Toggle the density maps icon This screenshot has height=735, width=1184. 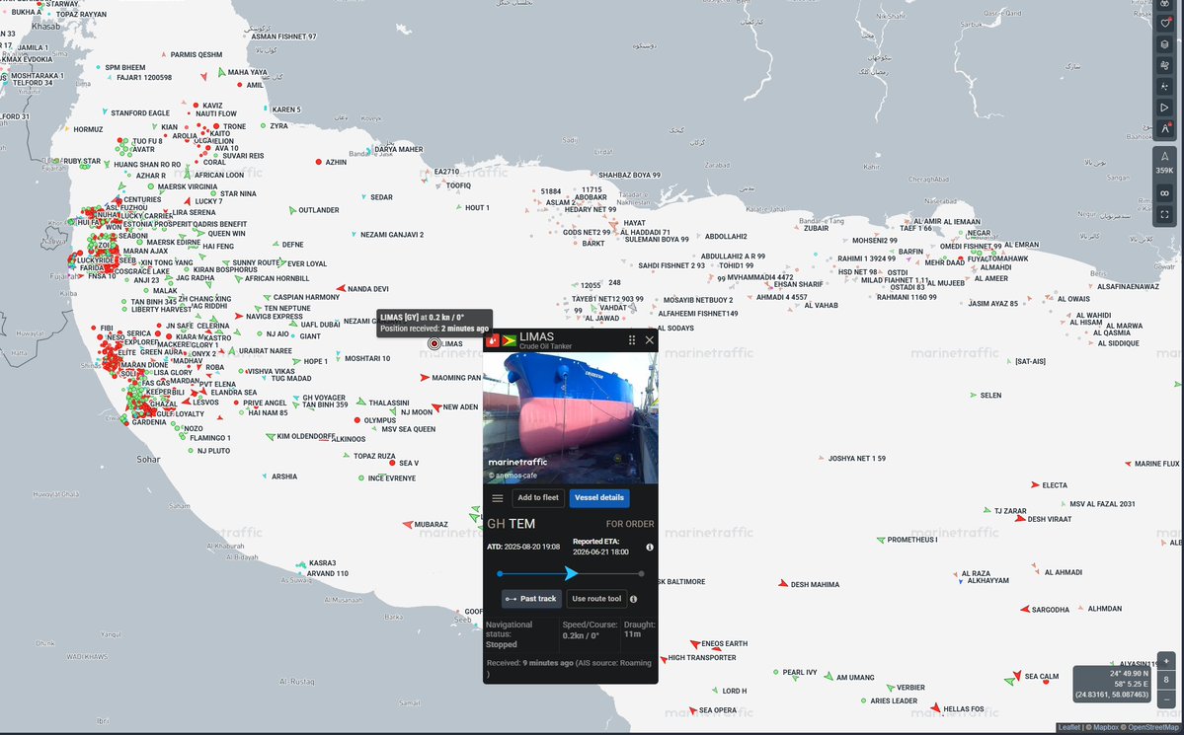point(1165,87)
